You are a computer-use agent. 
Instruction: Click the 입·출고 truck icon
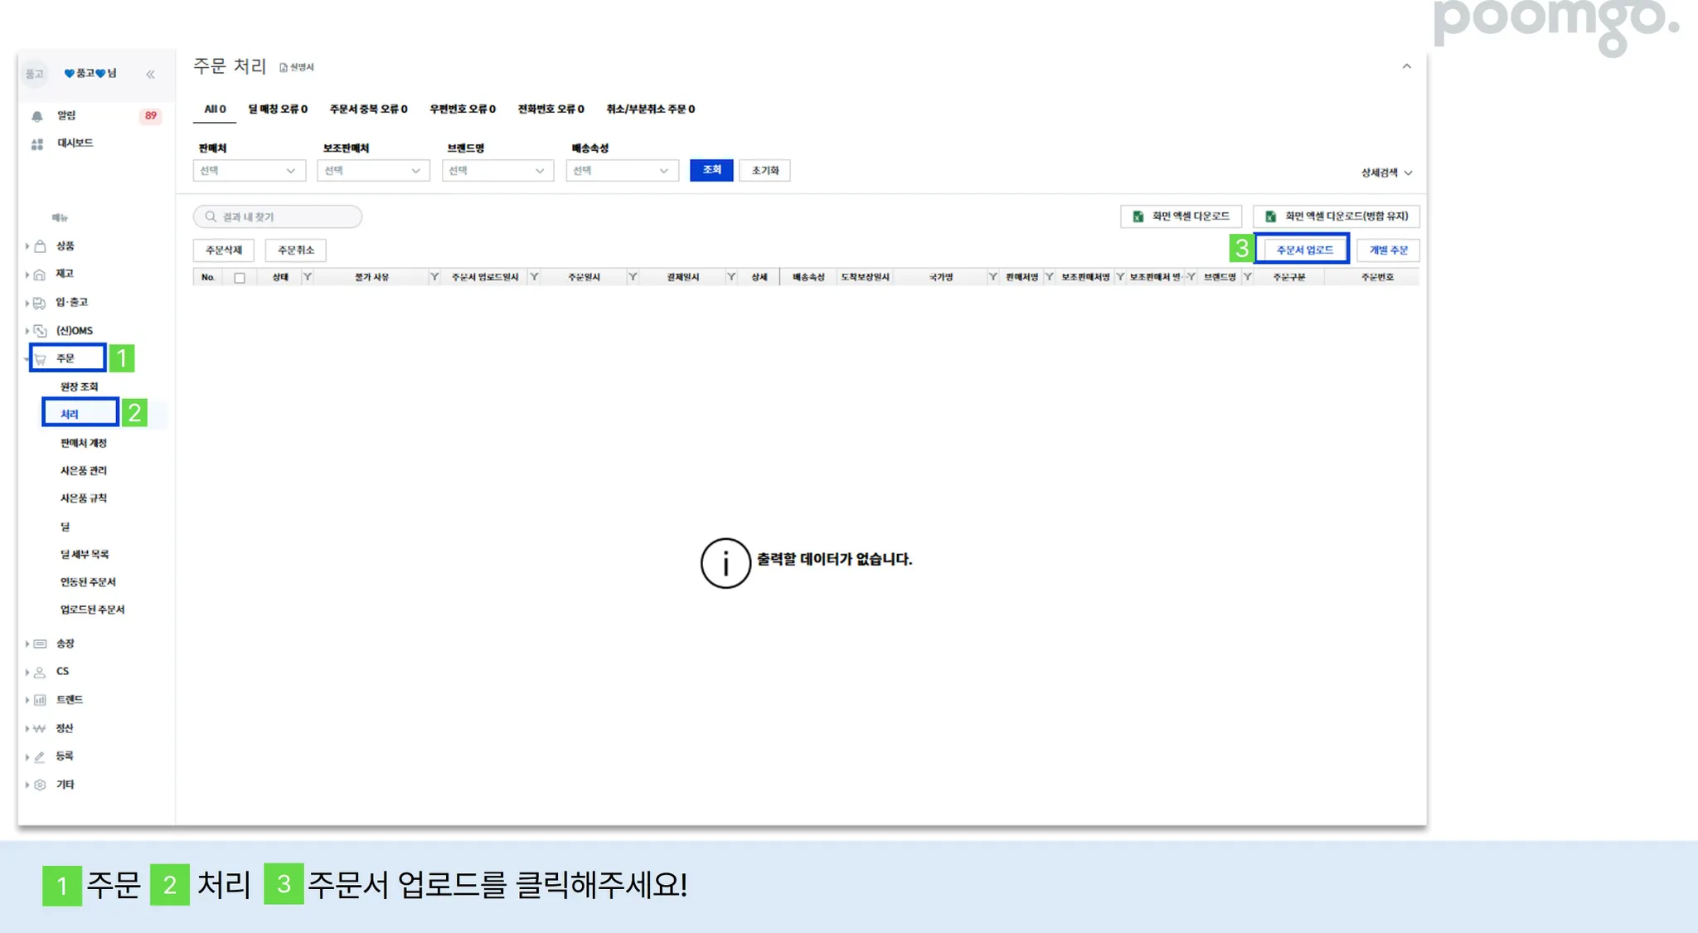[40, 303]
